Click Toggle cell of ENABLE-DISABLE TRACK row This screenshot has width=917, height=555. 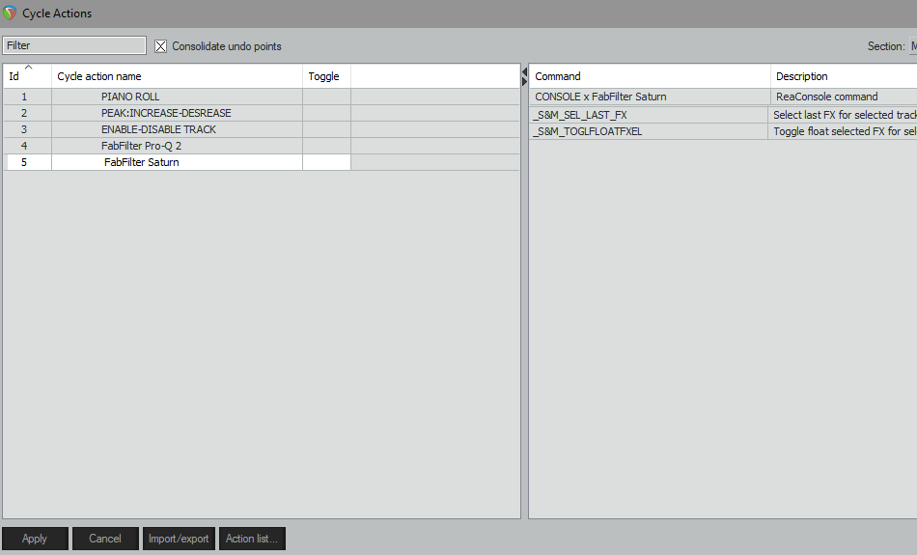click(x=326, y=129)
